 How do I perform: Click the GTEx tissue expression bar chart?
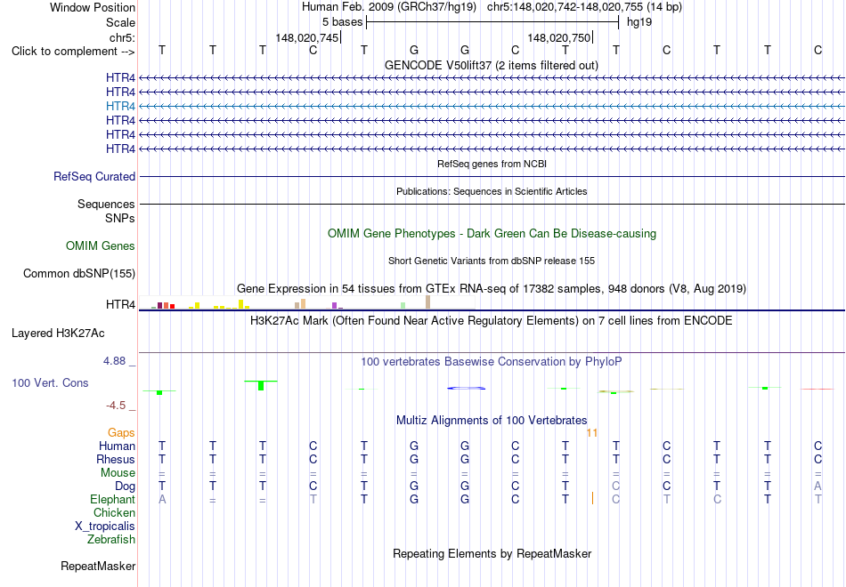click(307, 302)
